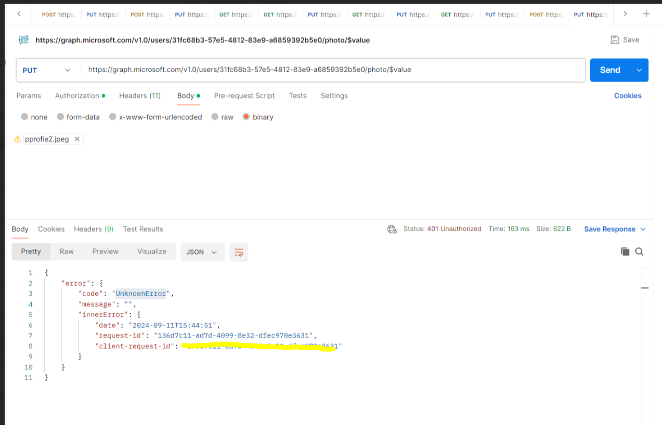Remove the pprofie2.jpeg file with its X
The image size is (662, 425).
[x=77, y=139]
